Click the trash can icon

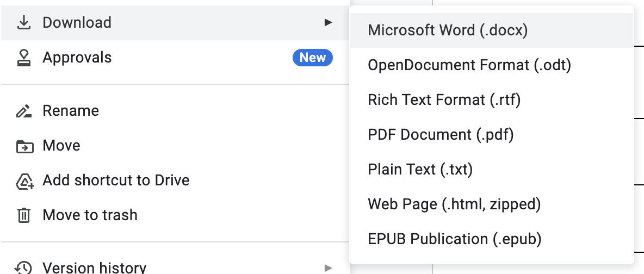23,215
